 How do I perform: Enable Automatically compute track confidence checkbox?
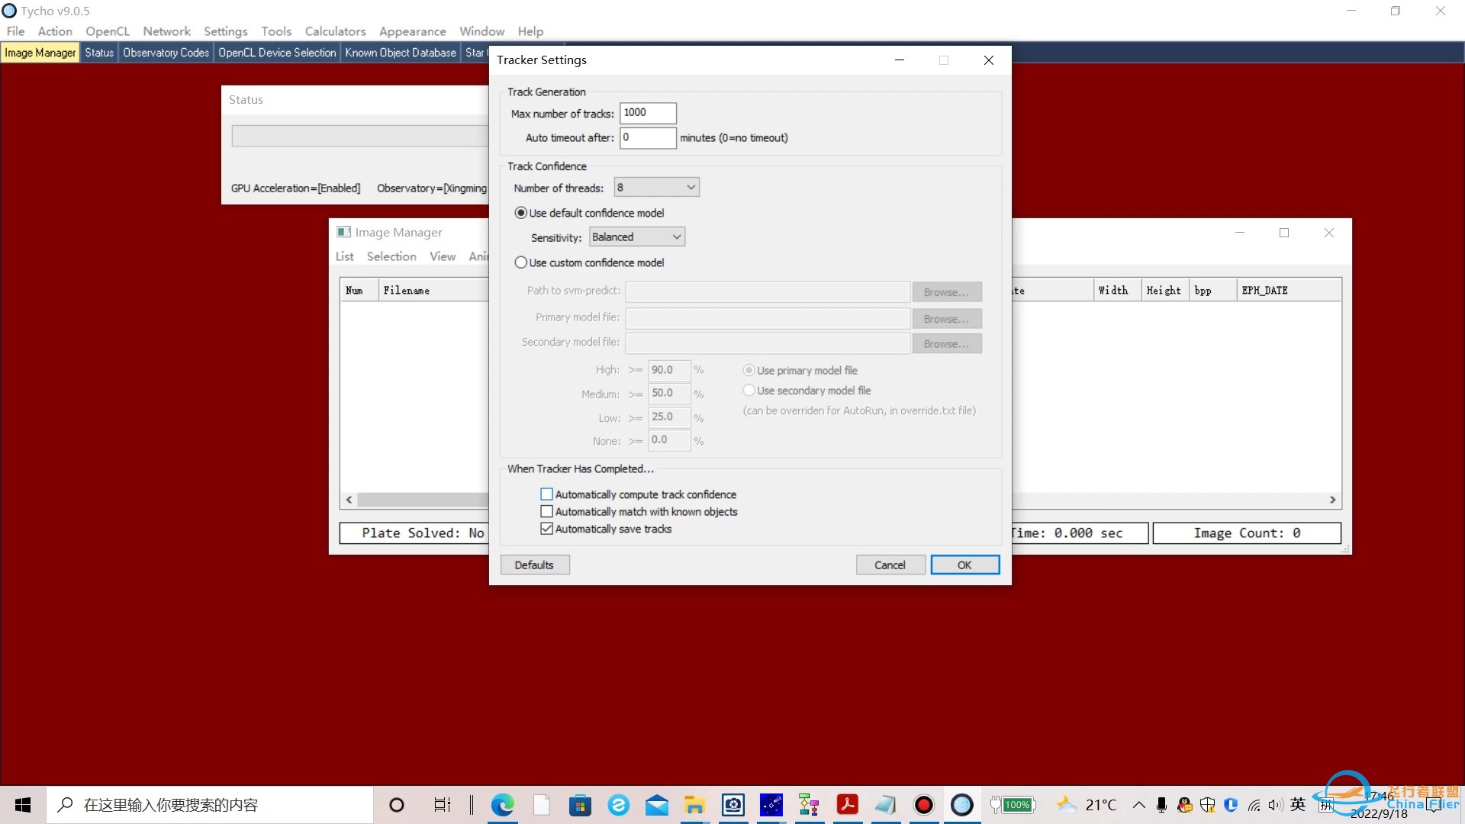(546, 494)
